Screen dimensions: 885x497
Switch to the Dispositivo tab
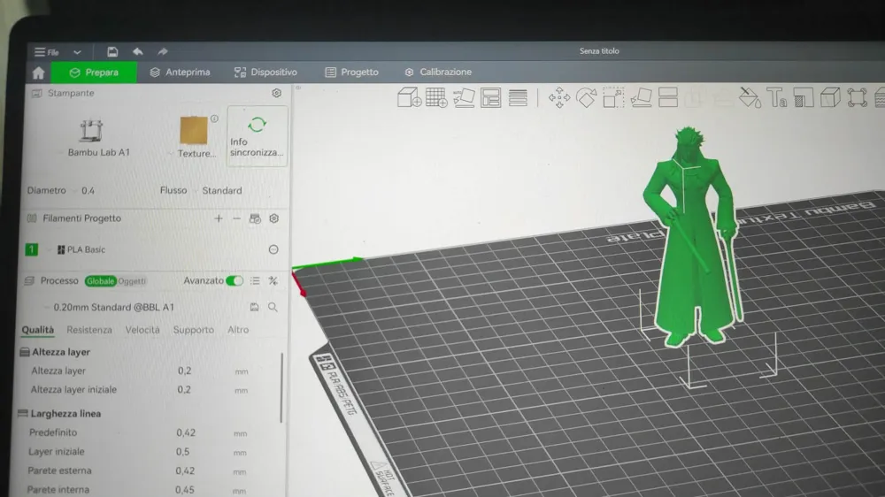[265, 73]
